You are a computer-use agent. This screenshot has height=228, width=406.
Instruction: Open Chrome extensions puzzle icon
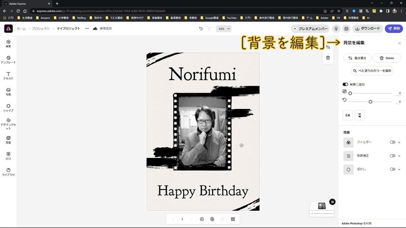pyautogui.click(x=381, y=11)
